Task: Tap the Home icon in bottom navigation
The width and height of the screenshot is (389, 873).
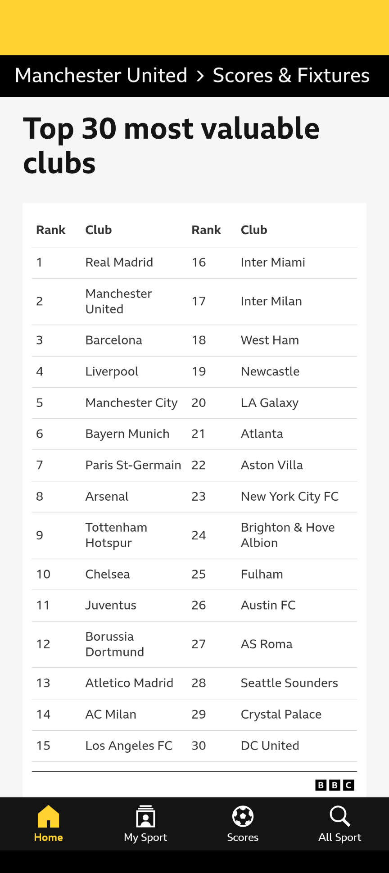Action: tap(48, 816)
